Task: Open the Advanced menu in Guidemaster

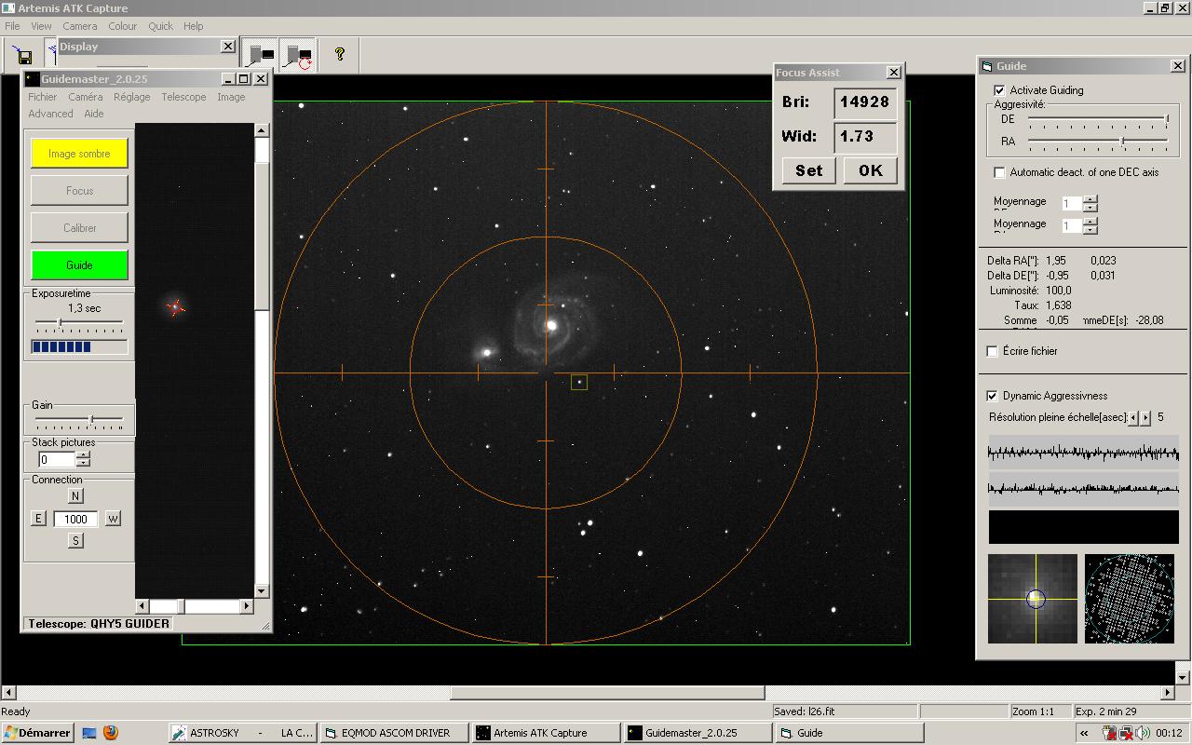Action: pos(50,114)
